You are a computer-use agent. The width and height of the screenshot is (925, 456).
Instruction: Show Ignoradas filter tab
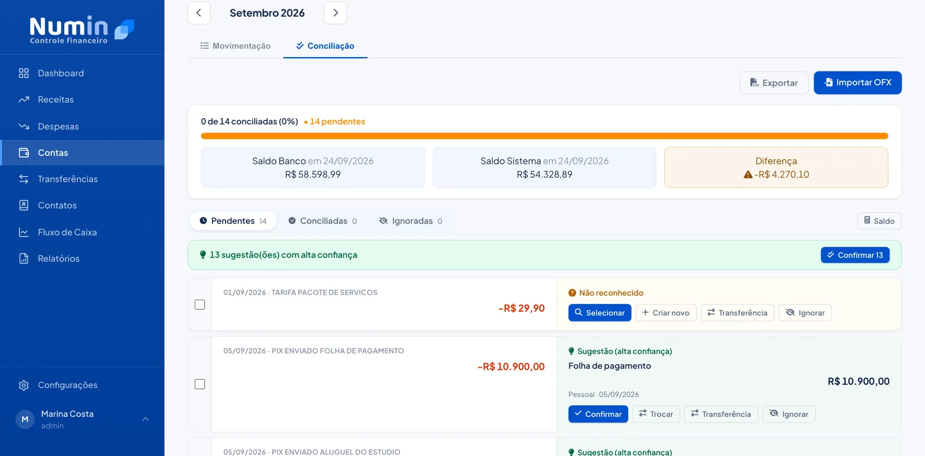click(411, 221)
